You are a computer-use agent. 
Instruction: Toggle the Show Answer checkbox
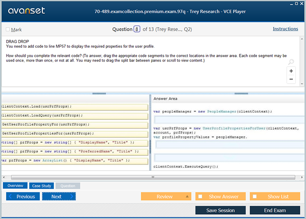[x=200, y=196]
